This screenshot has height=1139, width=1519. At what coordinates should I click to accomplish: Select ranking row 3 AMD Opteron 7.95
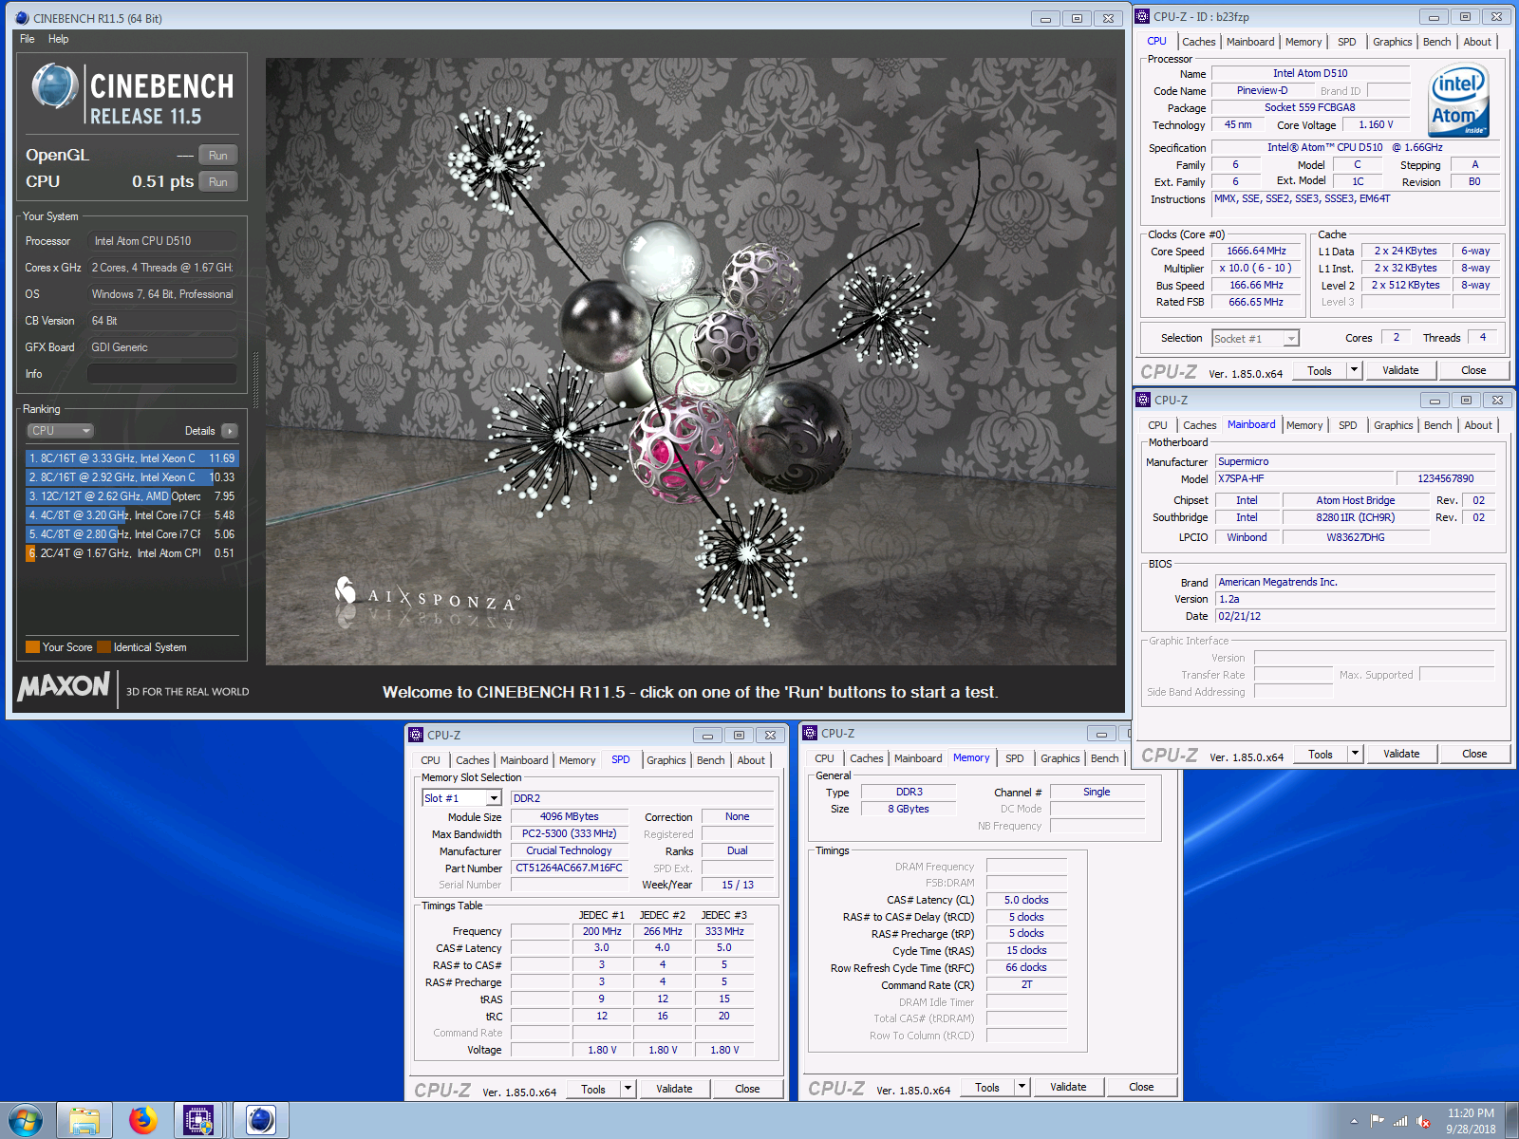(x=132, y=496)
